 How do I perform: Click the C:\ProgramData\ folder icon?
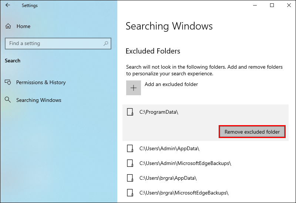click(130, 112)
